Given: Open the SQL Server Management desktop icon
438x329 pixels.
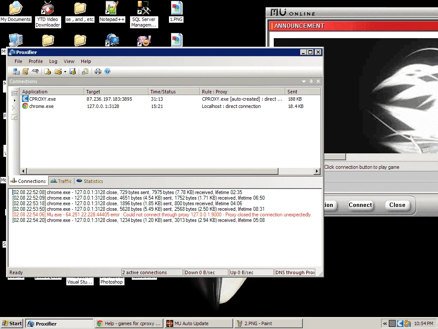Looking at the screenshot, I should [144, 14].
